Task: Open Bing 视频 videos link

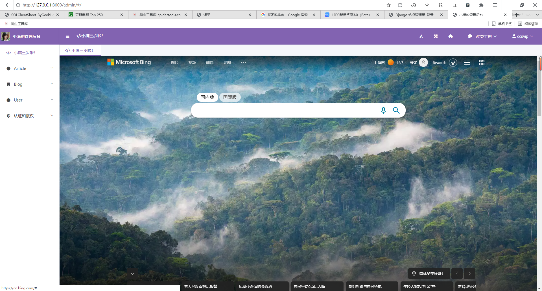Action: (192, 63)
